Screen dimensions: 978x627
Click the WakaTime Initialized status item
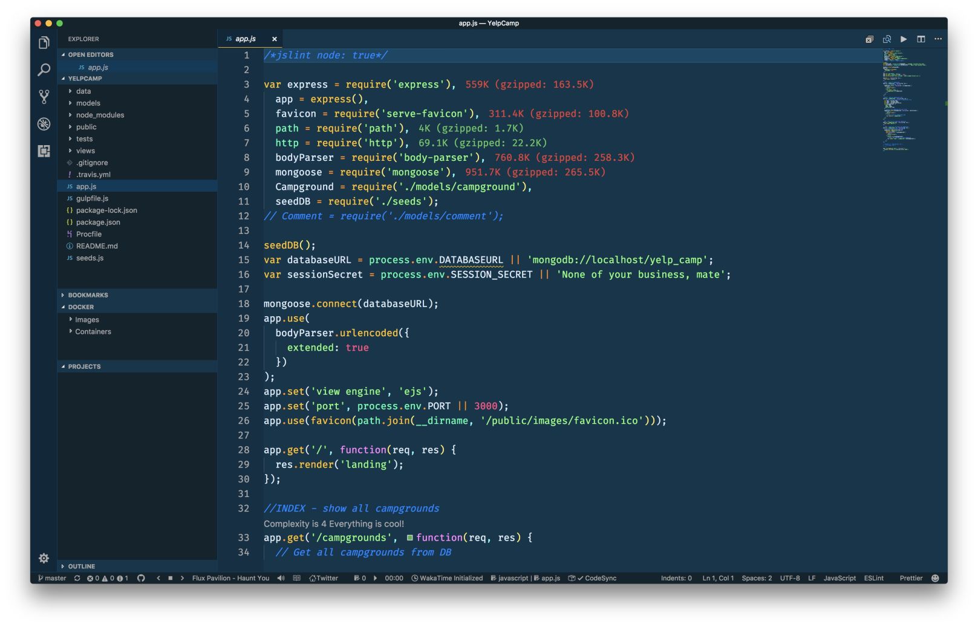[447, 578]
